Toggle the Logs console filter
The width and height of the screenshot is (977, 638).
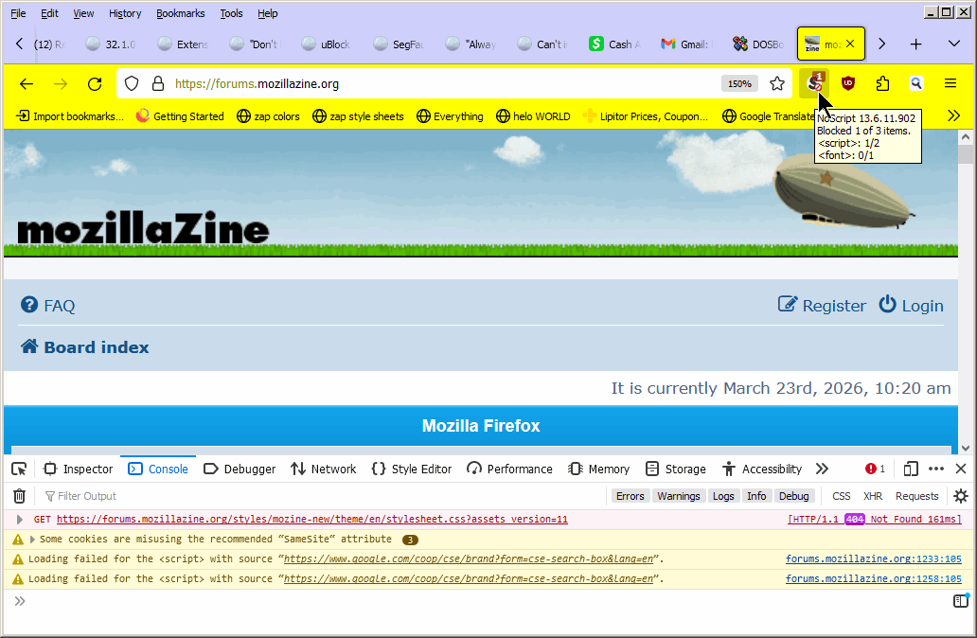(x=723, y=496)
